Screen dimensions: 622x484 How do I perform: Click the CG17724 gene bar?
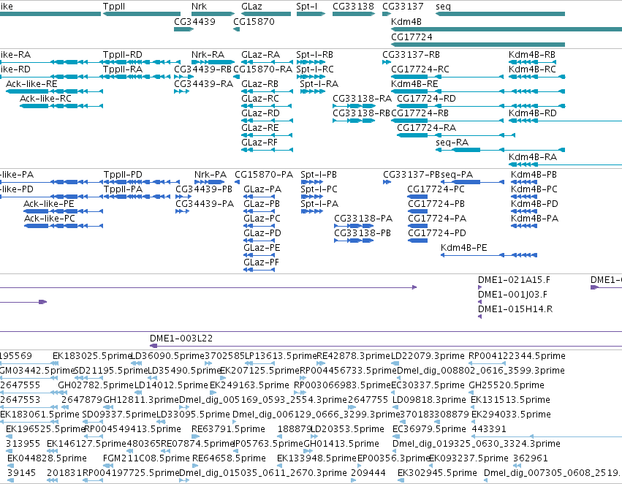pyautogui.click(x=478, y=45)
